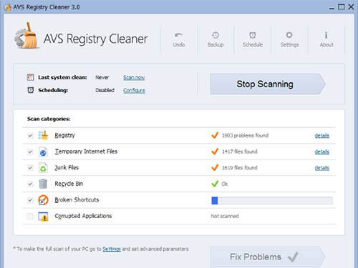
Task: Click the Temporary Internet Files globe icon
Action: pos(43,152)
